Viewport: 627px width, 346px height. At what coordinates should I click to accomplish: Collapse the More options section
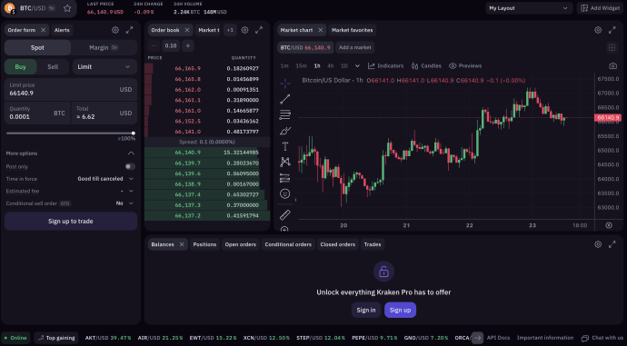131,153
